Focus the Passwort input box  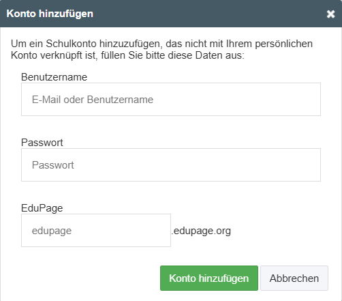[171, 165]
